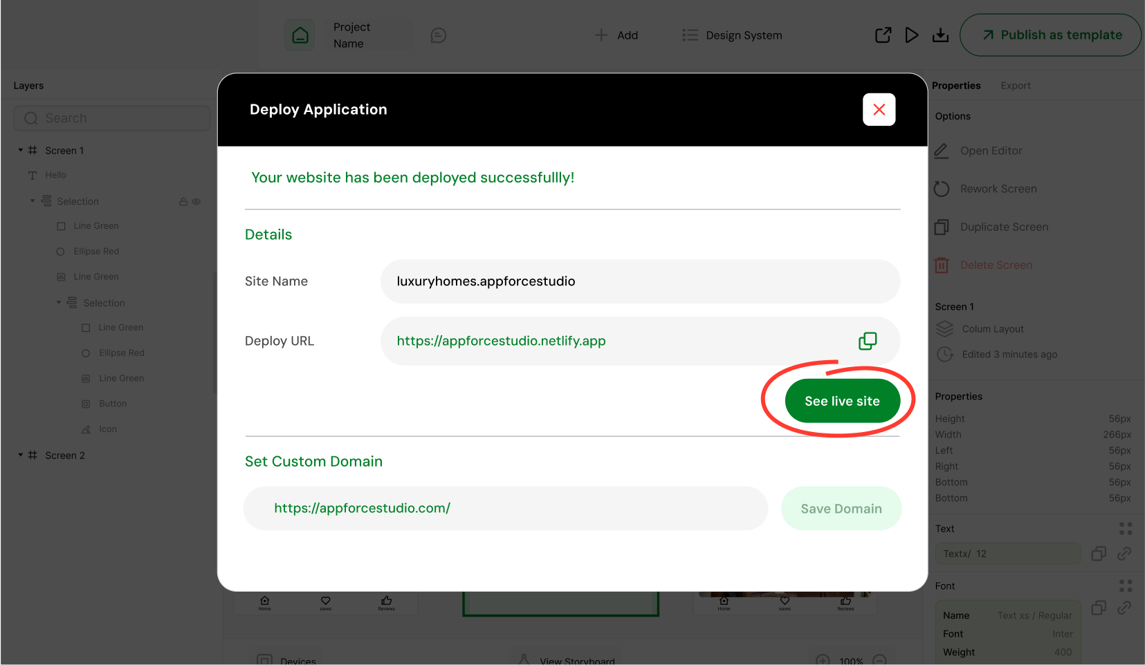Open the Design System menu
This screenshot has height=665, width=1145.
pyautogui.click(x=732, y=35)
